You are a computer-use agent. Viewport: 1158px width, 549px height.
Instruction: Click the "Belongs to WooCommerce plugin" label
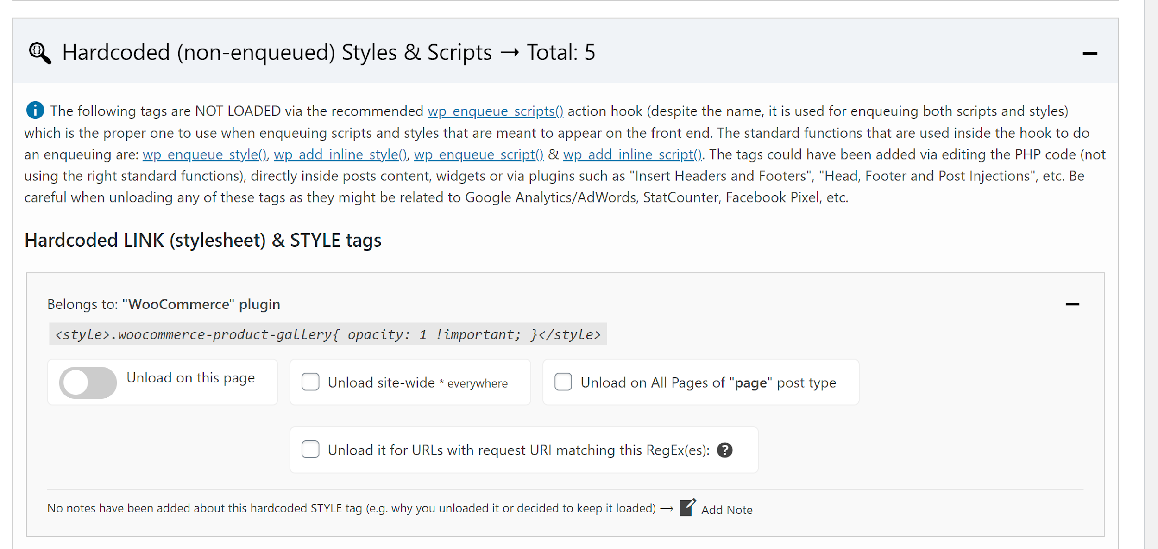(164, 304)
